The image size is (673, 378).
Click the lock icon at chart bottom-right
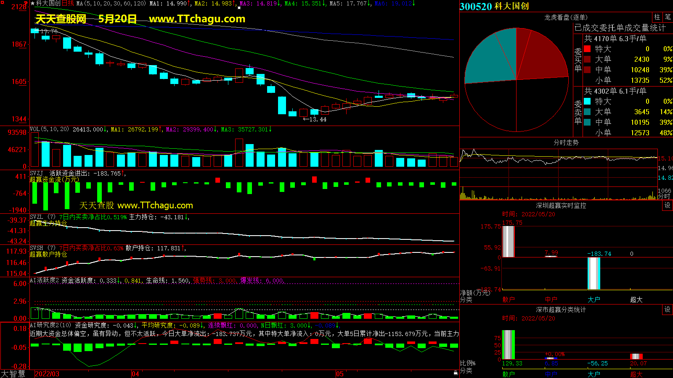[x=456, y=373]
